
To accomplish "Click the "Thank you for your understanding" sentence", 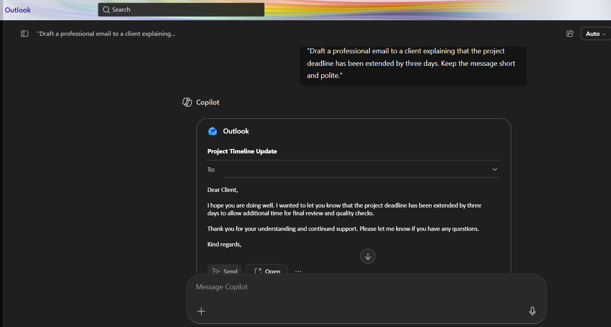I will pos(343,229).
